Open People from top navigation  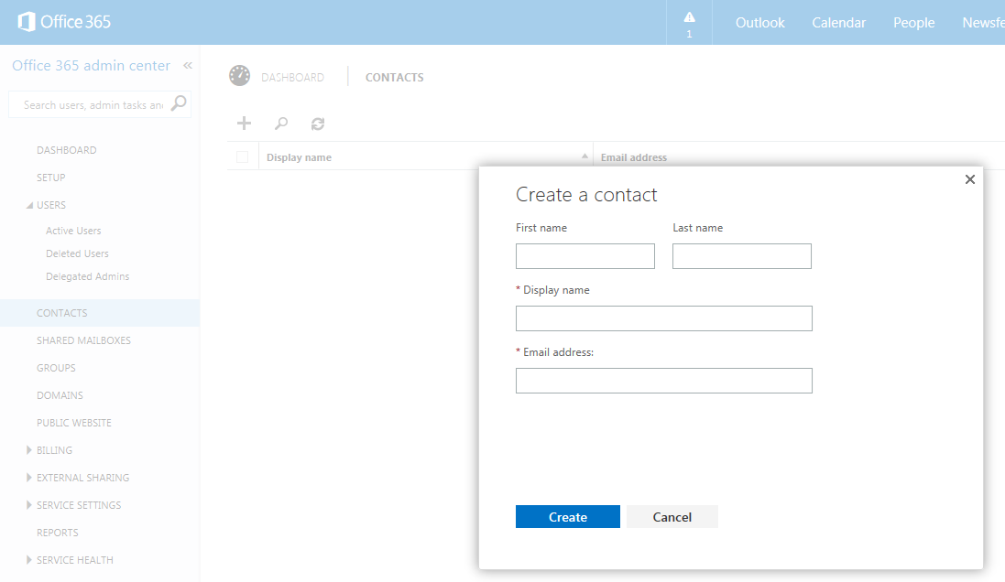914,22
